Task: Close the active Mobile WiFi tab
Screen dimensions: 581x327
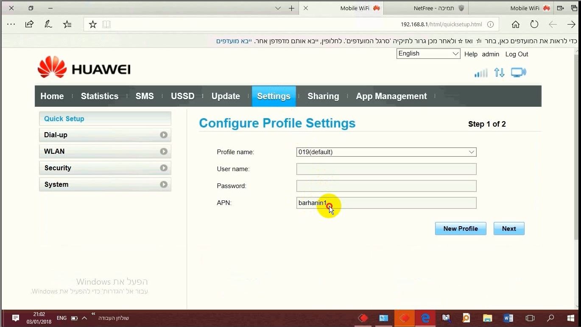Action: pyautogui.click(x=306, y=8)
